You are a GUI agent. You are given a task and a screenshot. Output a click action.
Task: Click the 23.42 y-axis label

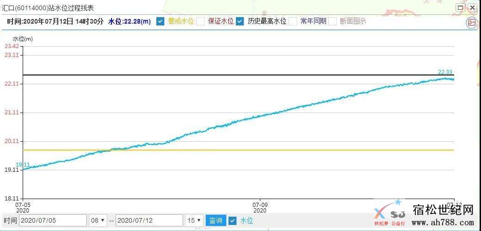point(12,46)
